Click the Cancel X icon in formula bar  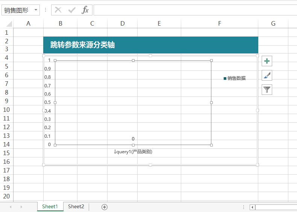[x=58, y=10]
